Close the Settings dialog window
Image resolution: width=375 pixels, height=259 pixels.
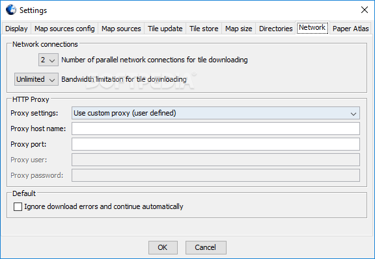pos(364,10)
